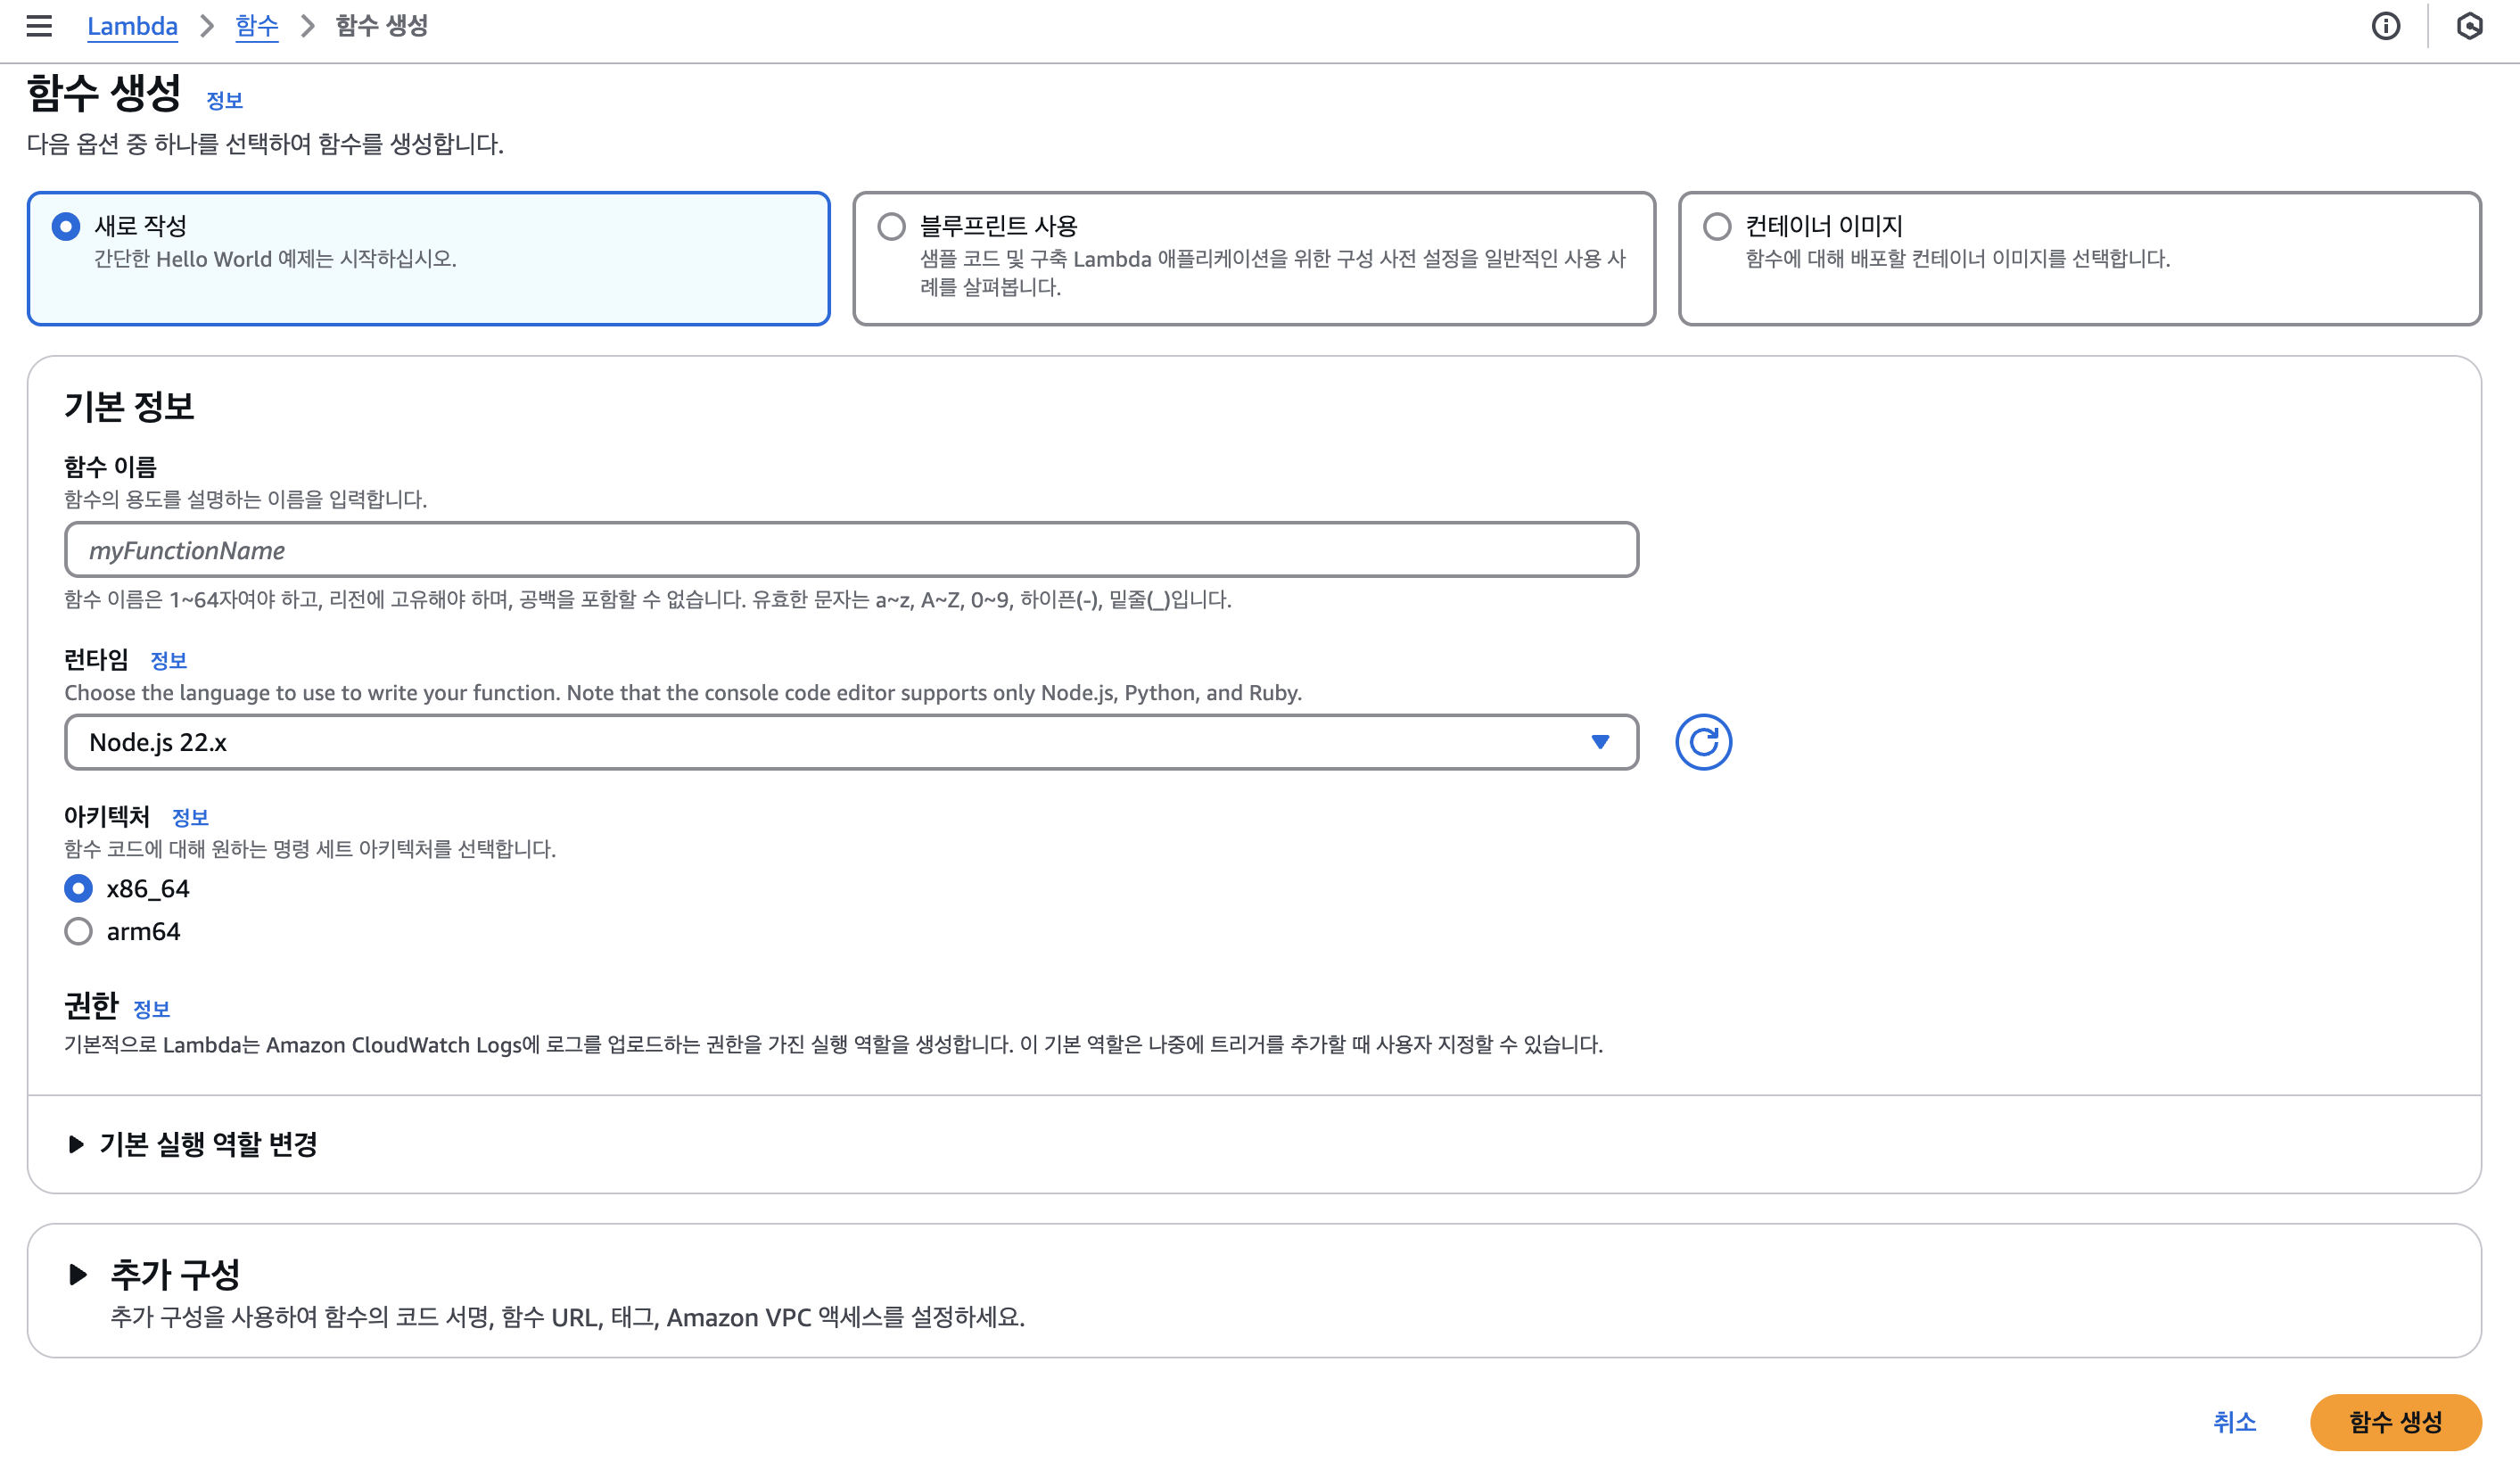
Task: Click the 취소 cancel button
Action: (2234, 1421)
